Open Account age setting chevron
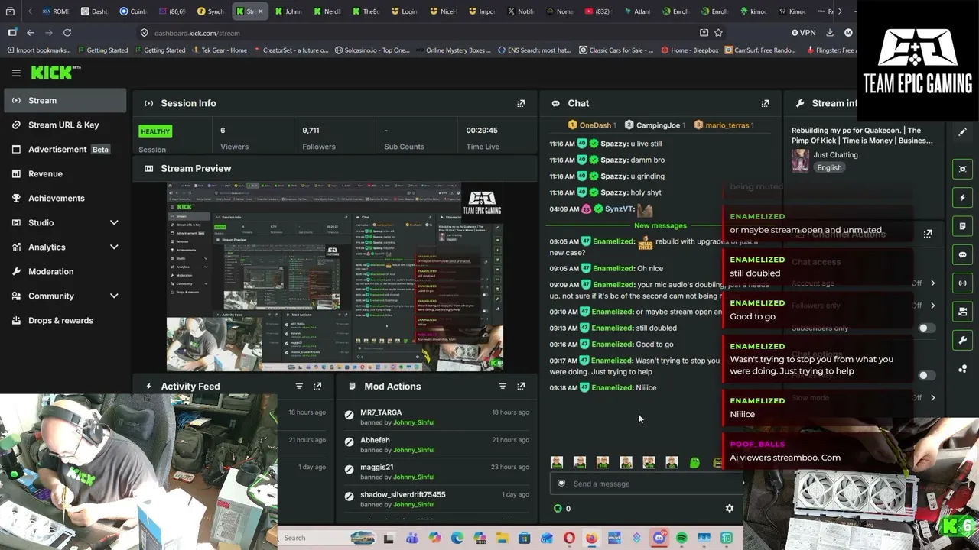This screenshot has width=979, height=550. pos(932,283)
